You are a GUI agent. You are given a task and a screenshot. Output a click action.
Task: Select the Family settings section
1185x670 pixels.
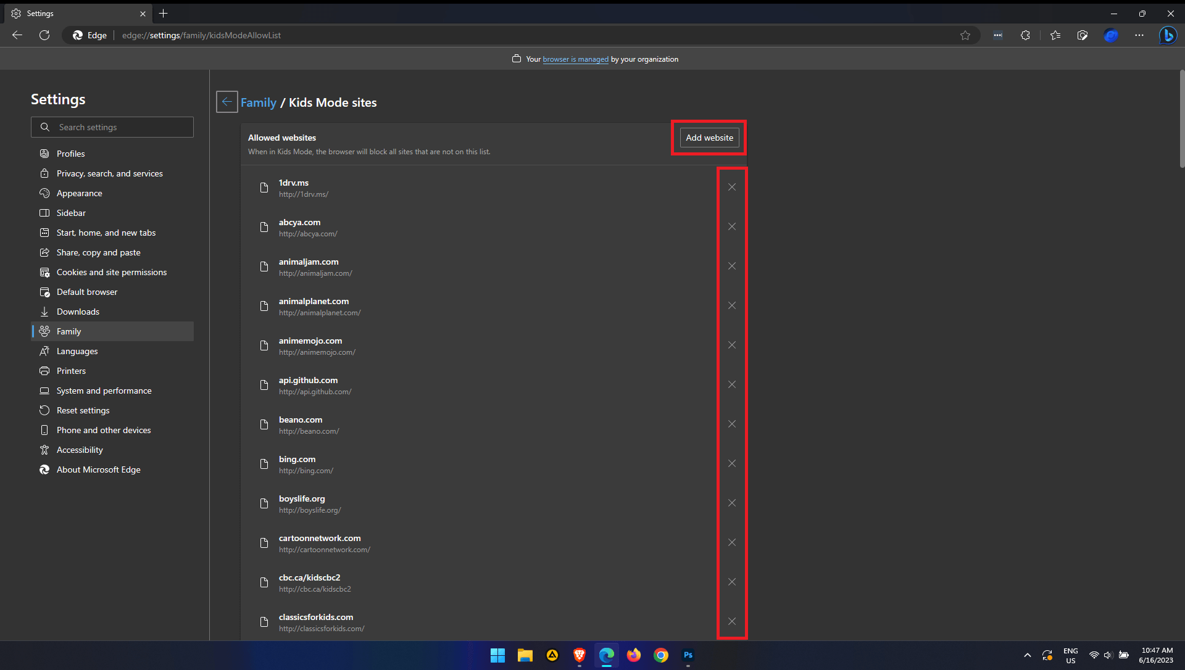pyautogui.click(x=112, y=331)
